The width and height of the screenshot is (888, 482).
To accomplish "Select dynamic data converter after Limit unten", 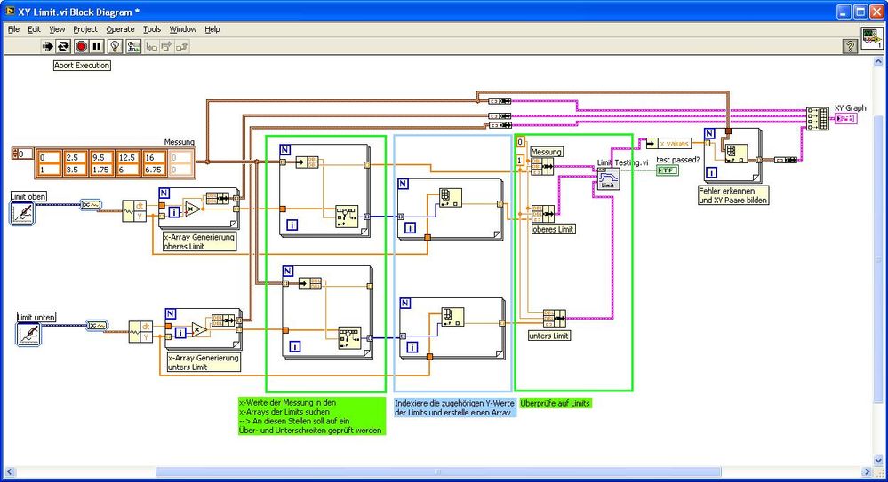I will tap(98, 325).
